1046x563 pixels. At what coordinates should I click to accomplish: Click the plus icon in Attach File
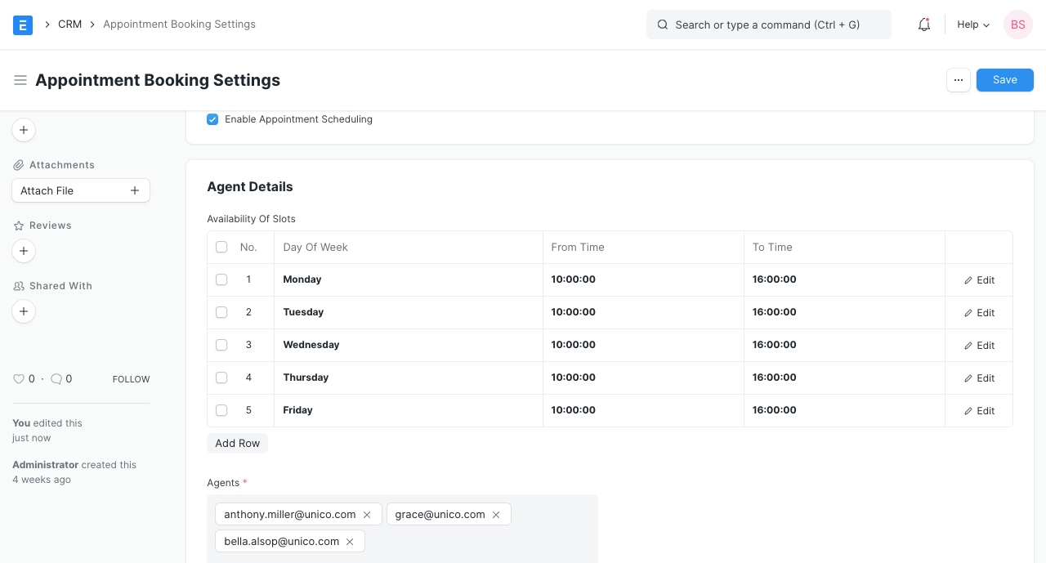[x=135, y=190]
